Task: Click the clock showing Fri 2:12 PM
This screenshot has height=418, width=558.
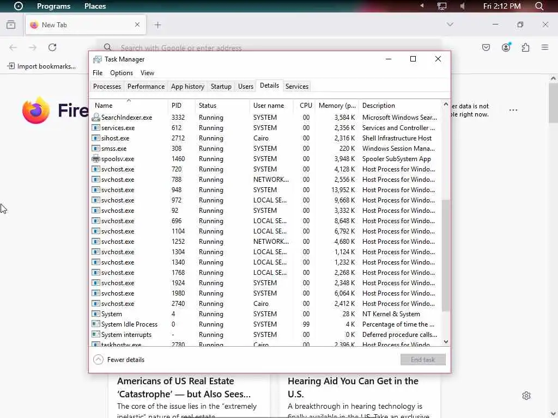Action: 502,6
